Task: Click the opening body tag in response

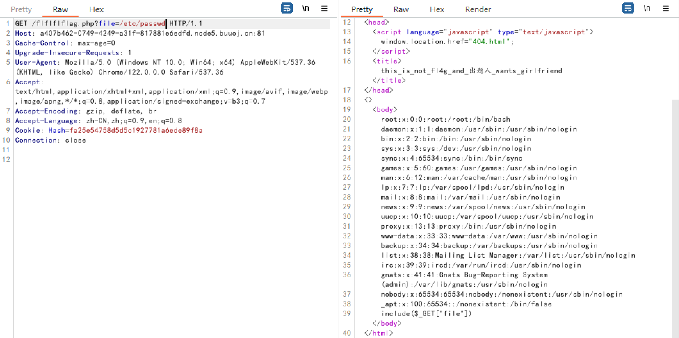Action: 385,110
